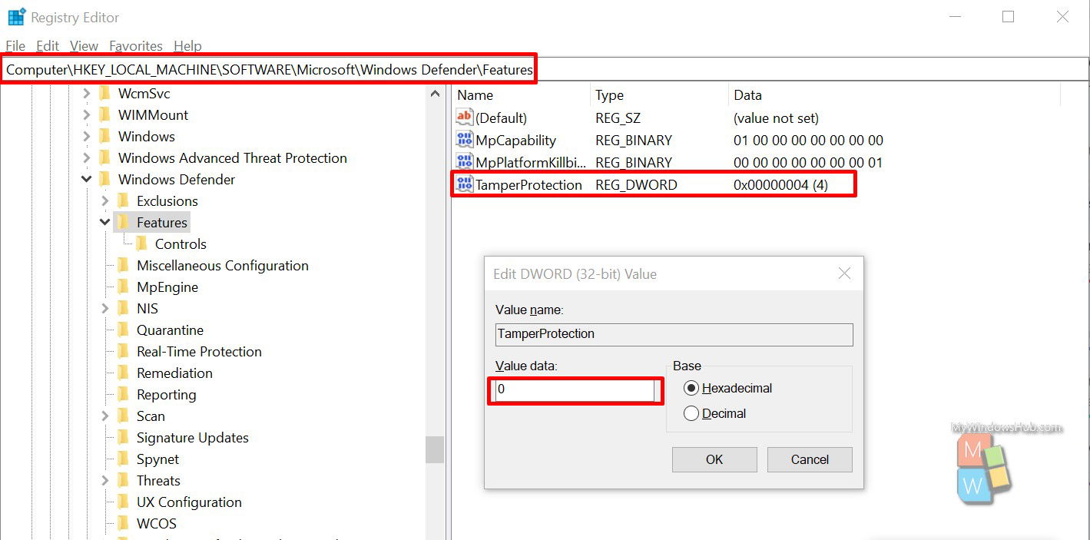
Task: Click the tree pane scroll up arrow
Action: click(x=435, y=94)
